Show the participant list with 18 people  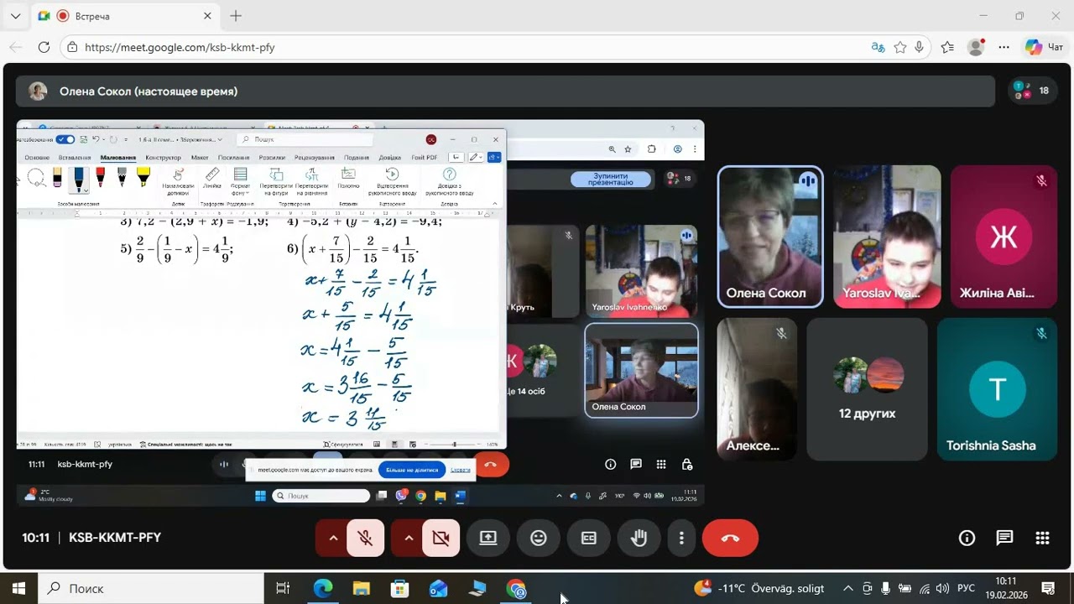click(x=1033, y=91)
